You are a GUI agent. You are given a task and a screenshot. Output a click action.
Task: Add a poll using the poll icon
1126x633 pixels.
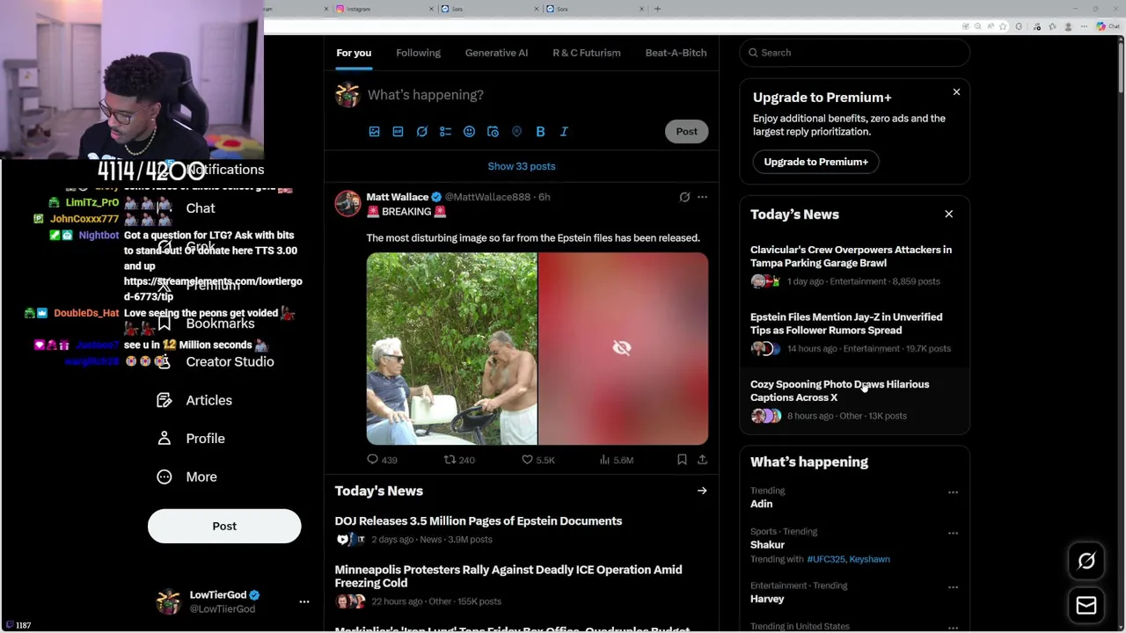(445, 131)
